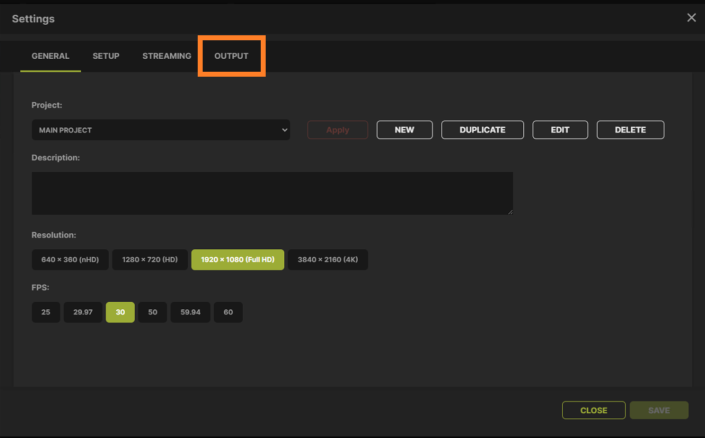The width and height of the screenshot is (705, 438).
Task: Pick 1920 × 1080 (Full HD) resolution
Action: click(x=237, y=259)
